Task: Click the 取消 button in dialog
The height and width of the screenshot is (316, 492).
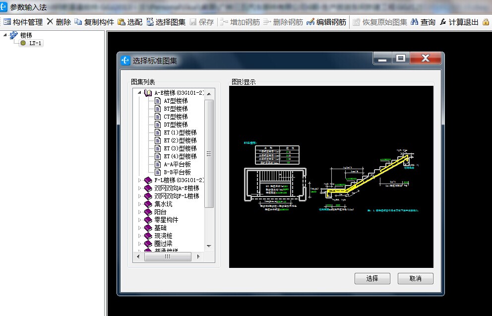Action: point(416,278)
